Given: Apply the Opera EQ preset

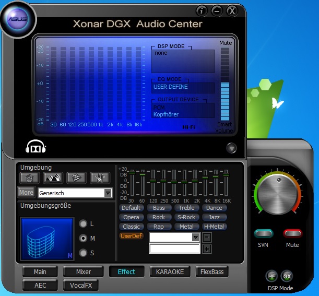Looking at the screenshot, I should click(x=131, y=217).
